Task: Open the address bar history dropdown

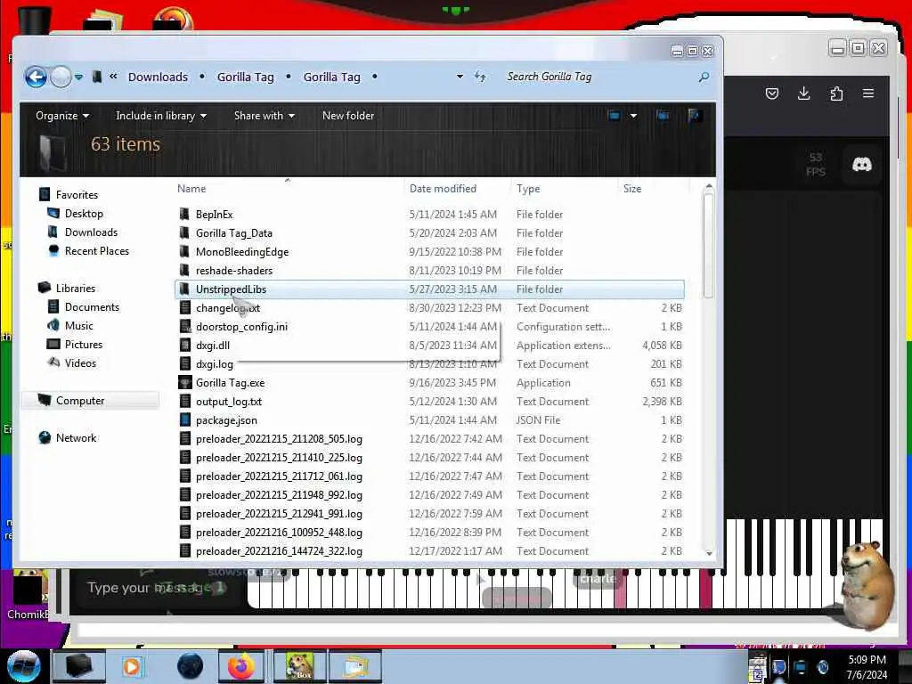Action: point(460,77)
